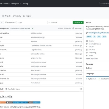Open the Insights tab

click(x=27, y=16)
